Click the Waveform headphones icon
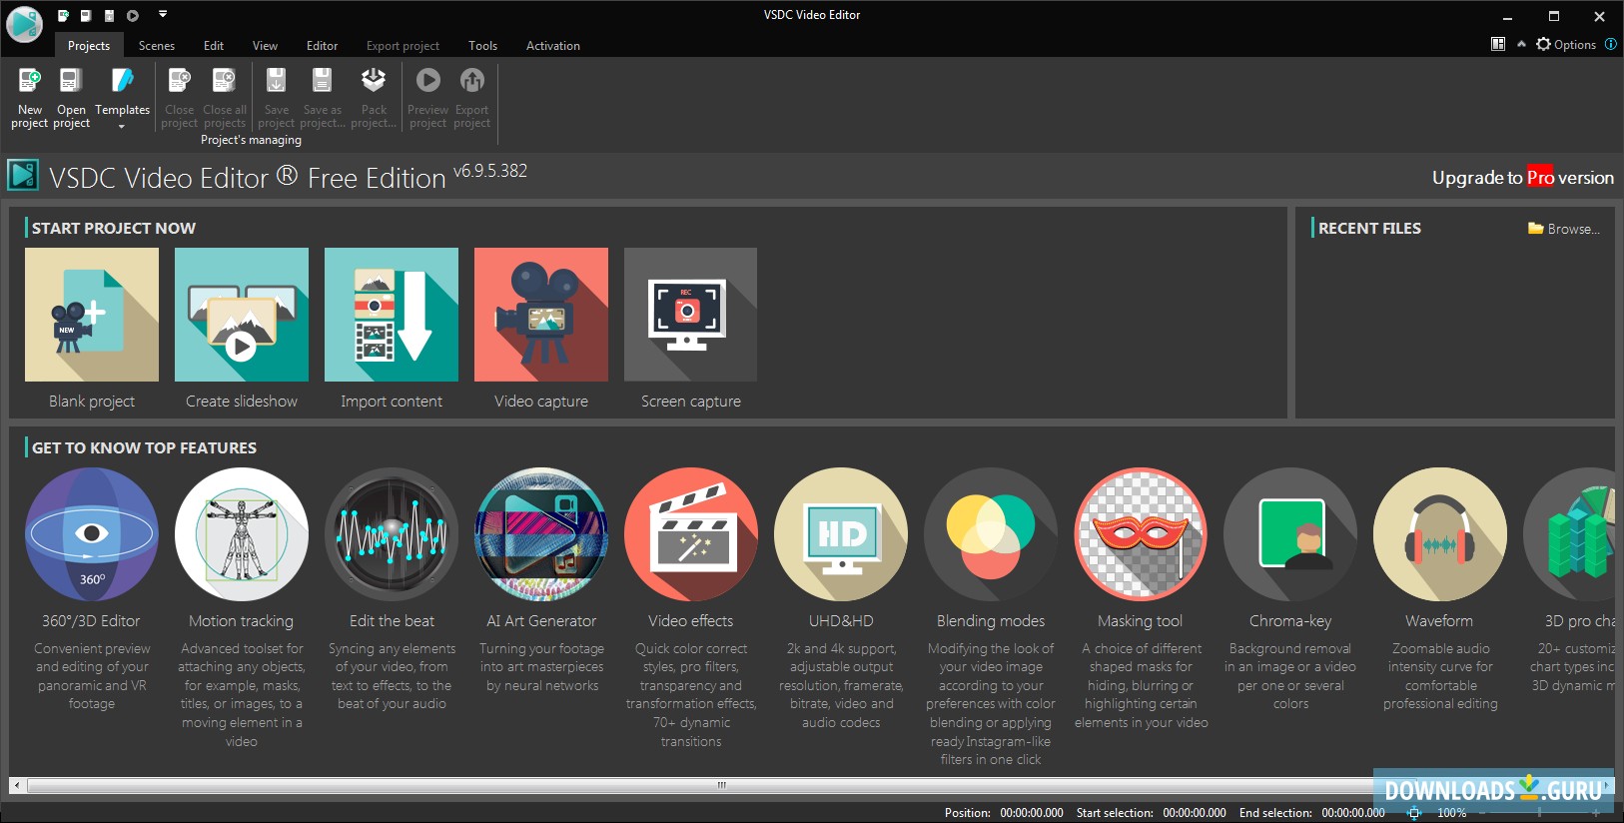Screen dimensions: 1624x823 (1440, 534)
